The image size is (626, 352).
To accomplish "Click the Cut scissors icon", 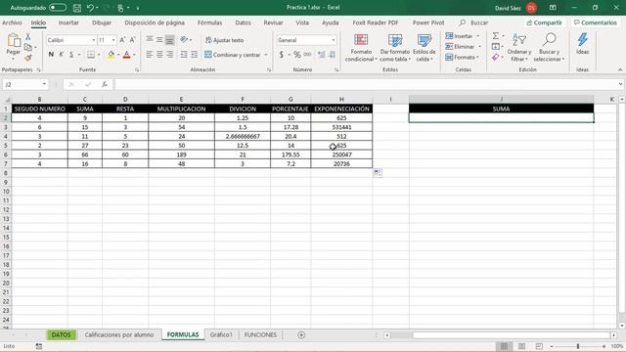I will click(x=28, y=37).
